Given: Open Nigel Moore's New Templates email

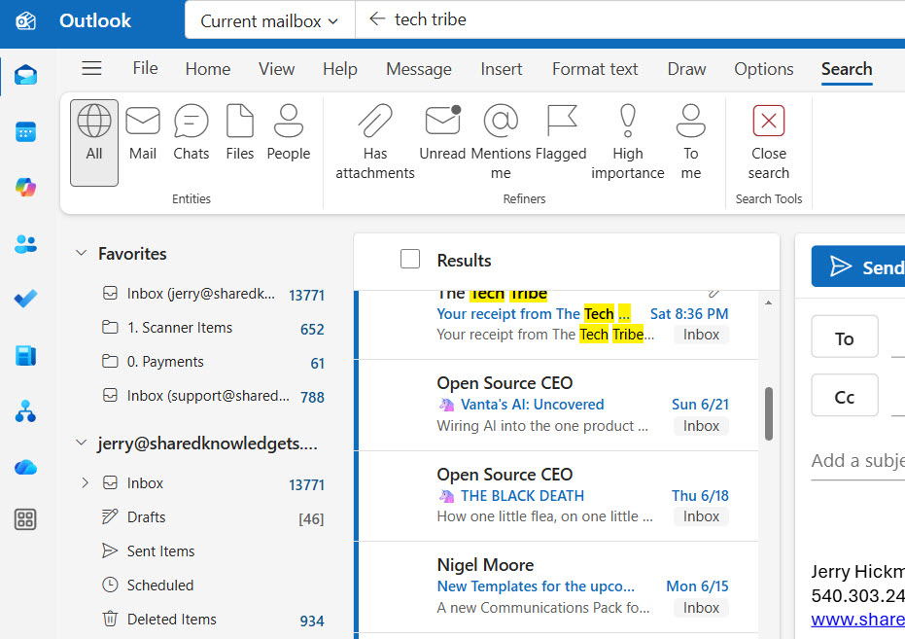Looking at the screenshot, I should point(559,587).
